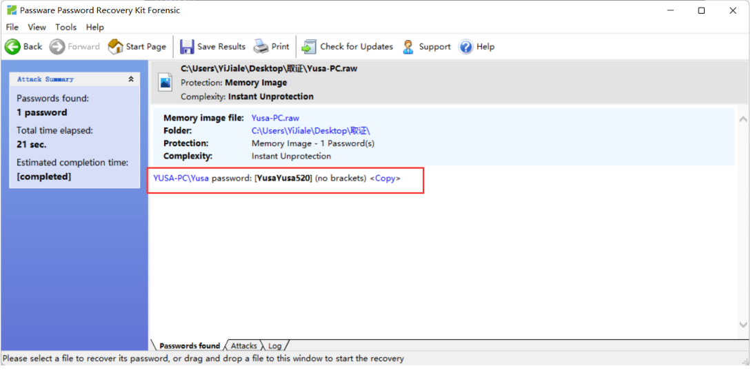Click the YUSA-PC\Yusa account link
753x375 pixels.
(x=181, y=178)
